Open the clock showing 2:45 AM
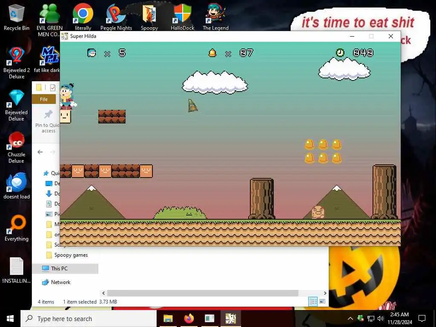This screenshot has width=436, height=327. tap(399, 318)
